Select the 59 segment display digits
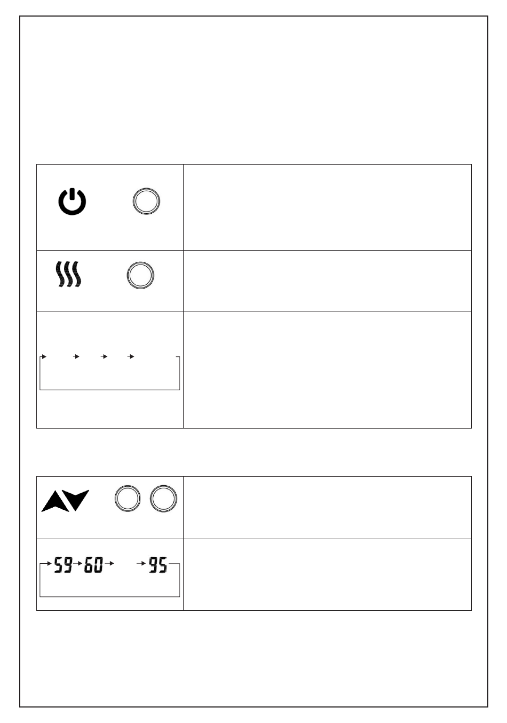Viewport: 507px width, 723px height. (x=64, y=565)
